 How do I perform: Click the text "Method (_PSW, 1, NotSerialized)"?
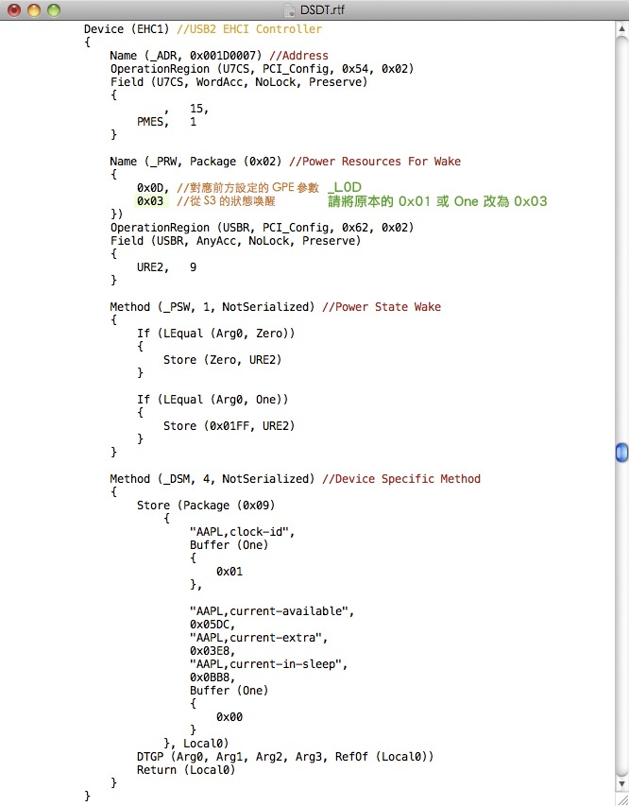coord(212,307)
